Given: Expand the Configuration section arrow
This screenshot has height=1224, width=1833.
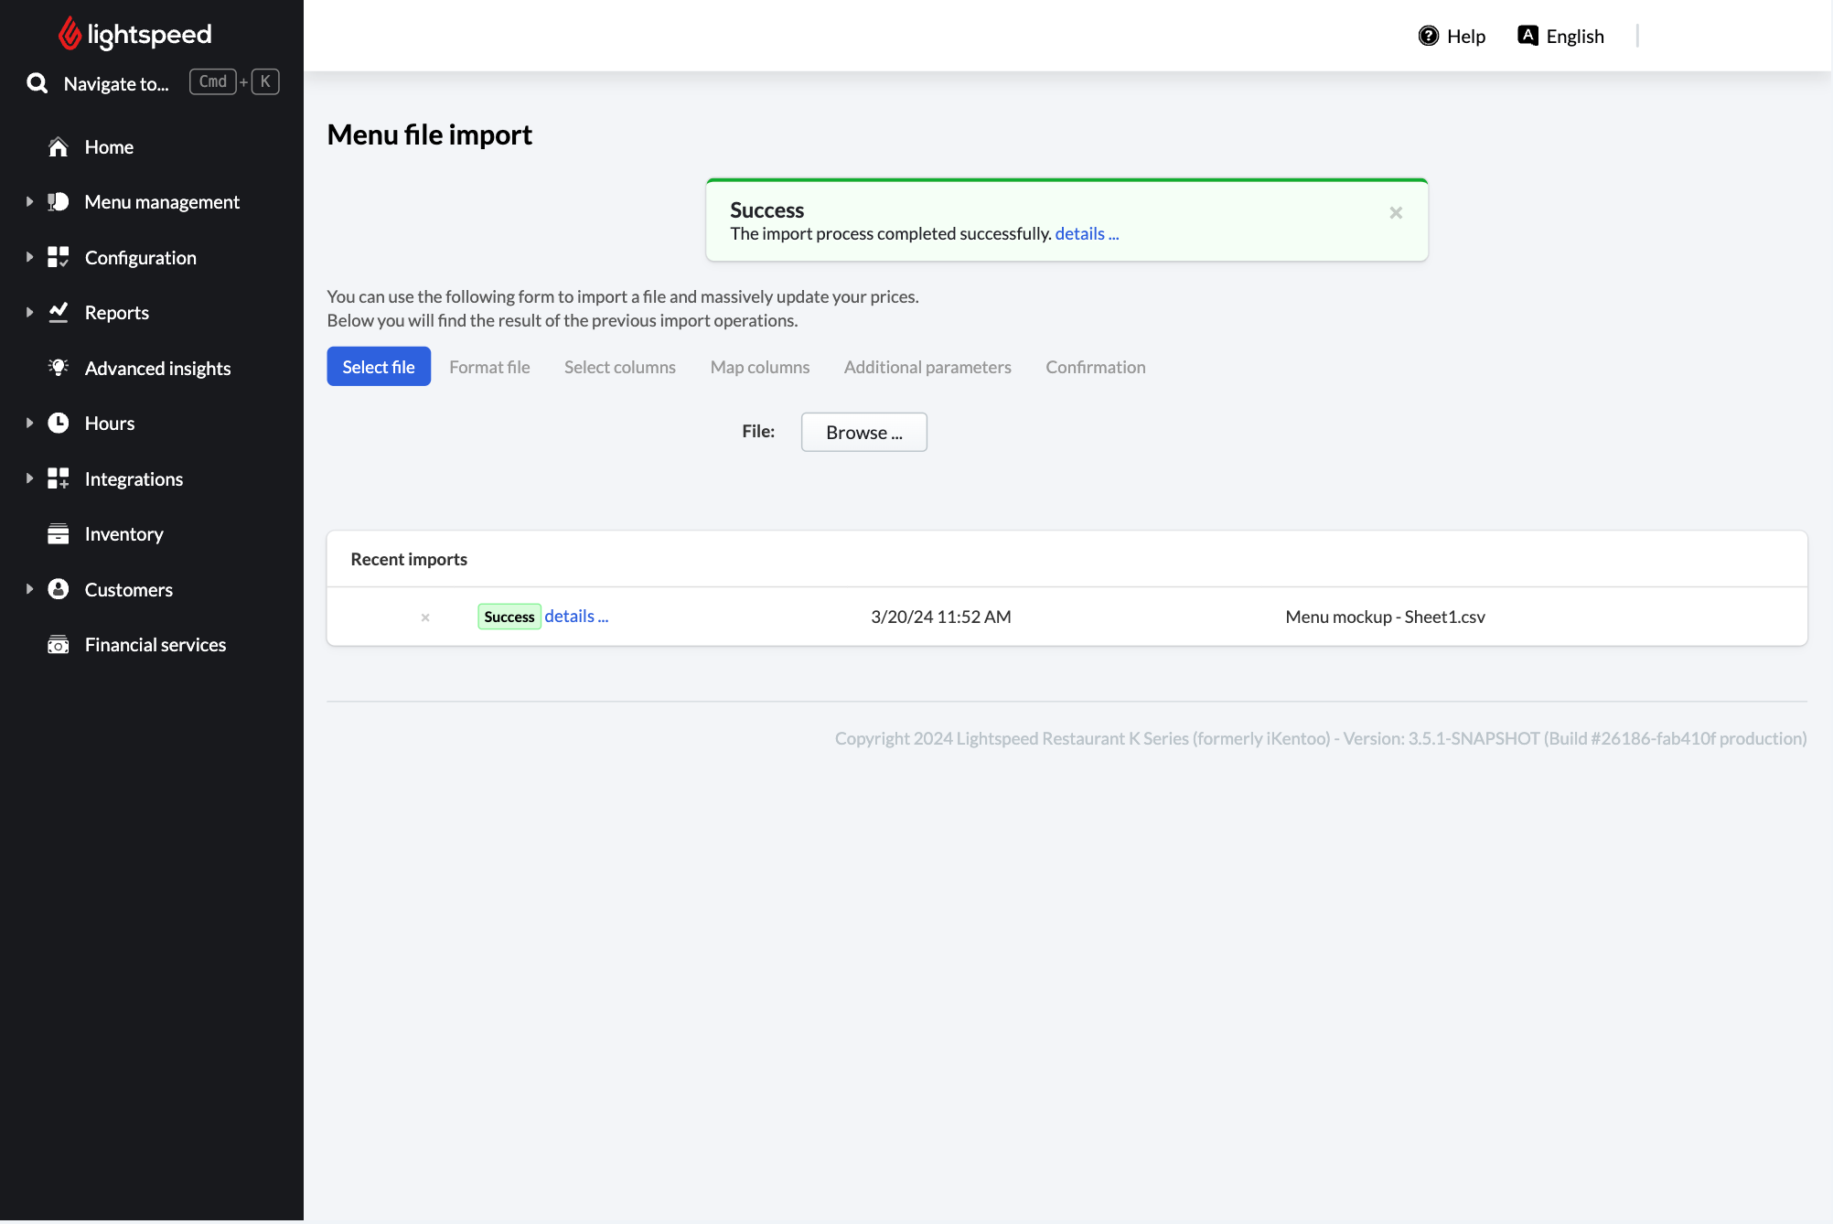Looking at the screenshot, I should [29, 258].
